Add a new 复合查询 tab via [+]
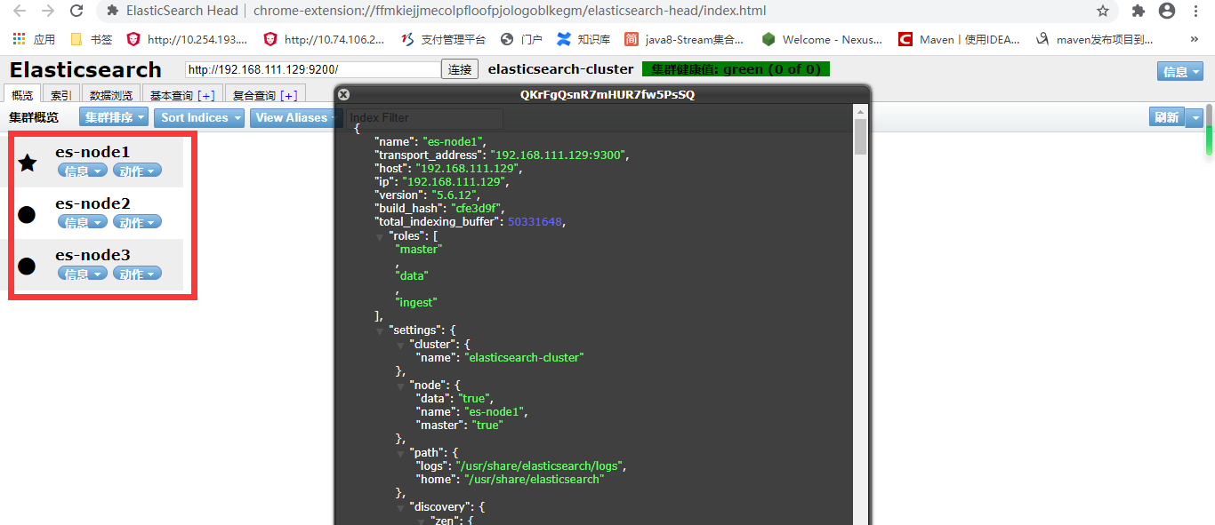 coord(289,96)
